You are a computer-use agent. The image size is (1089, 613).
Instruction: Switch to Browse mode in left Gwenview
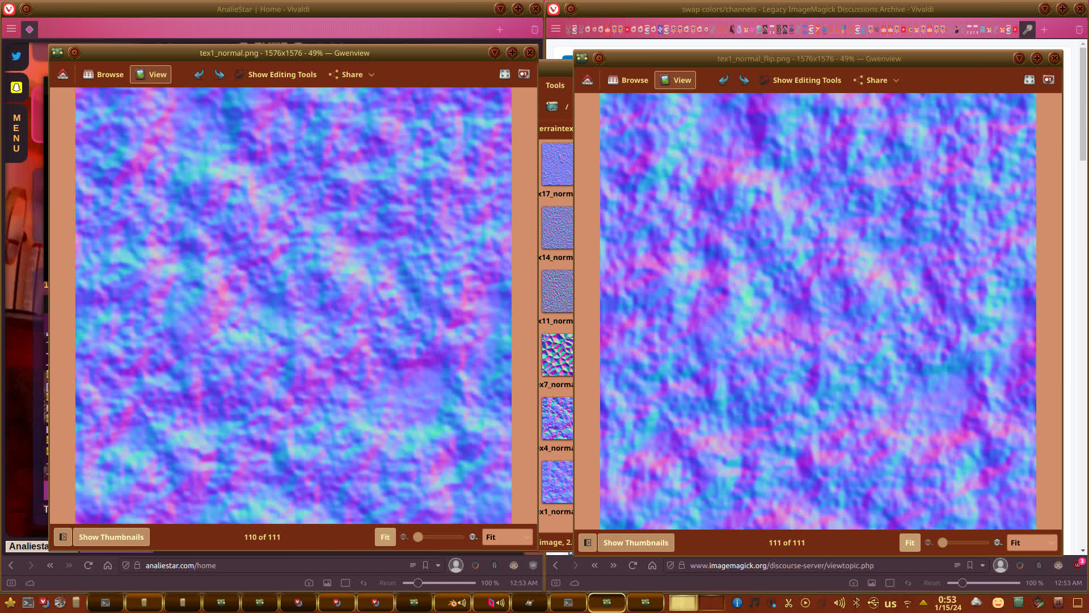(103, 74)
